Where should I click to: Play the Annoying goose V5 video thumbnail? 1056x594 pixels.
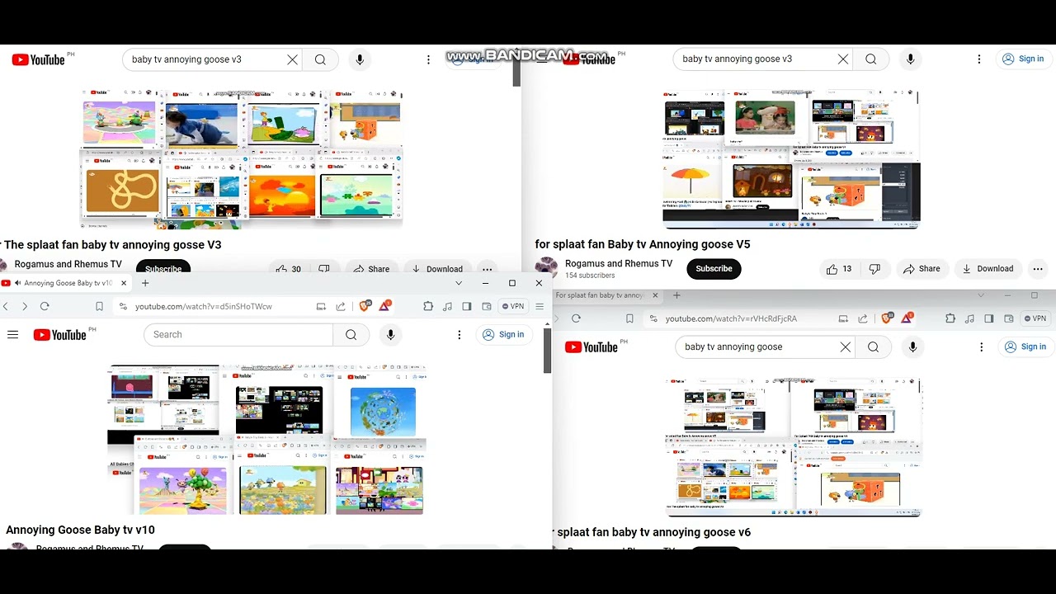click(x=791, y=158)
